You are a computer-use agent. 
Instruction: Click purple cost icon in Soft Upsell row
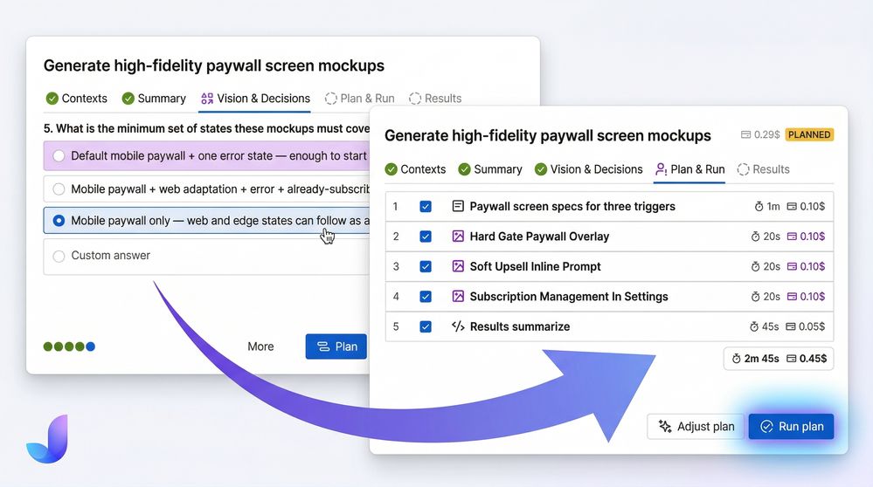[792, 266]
